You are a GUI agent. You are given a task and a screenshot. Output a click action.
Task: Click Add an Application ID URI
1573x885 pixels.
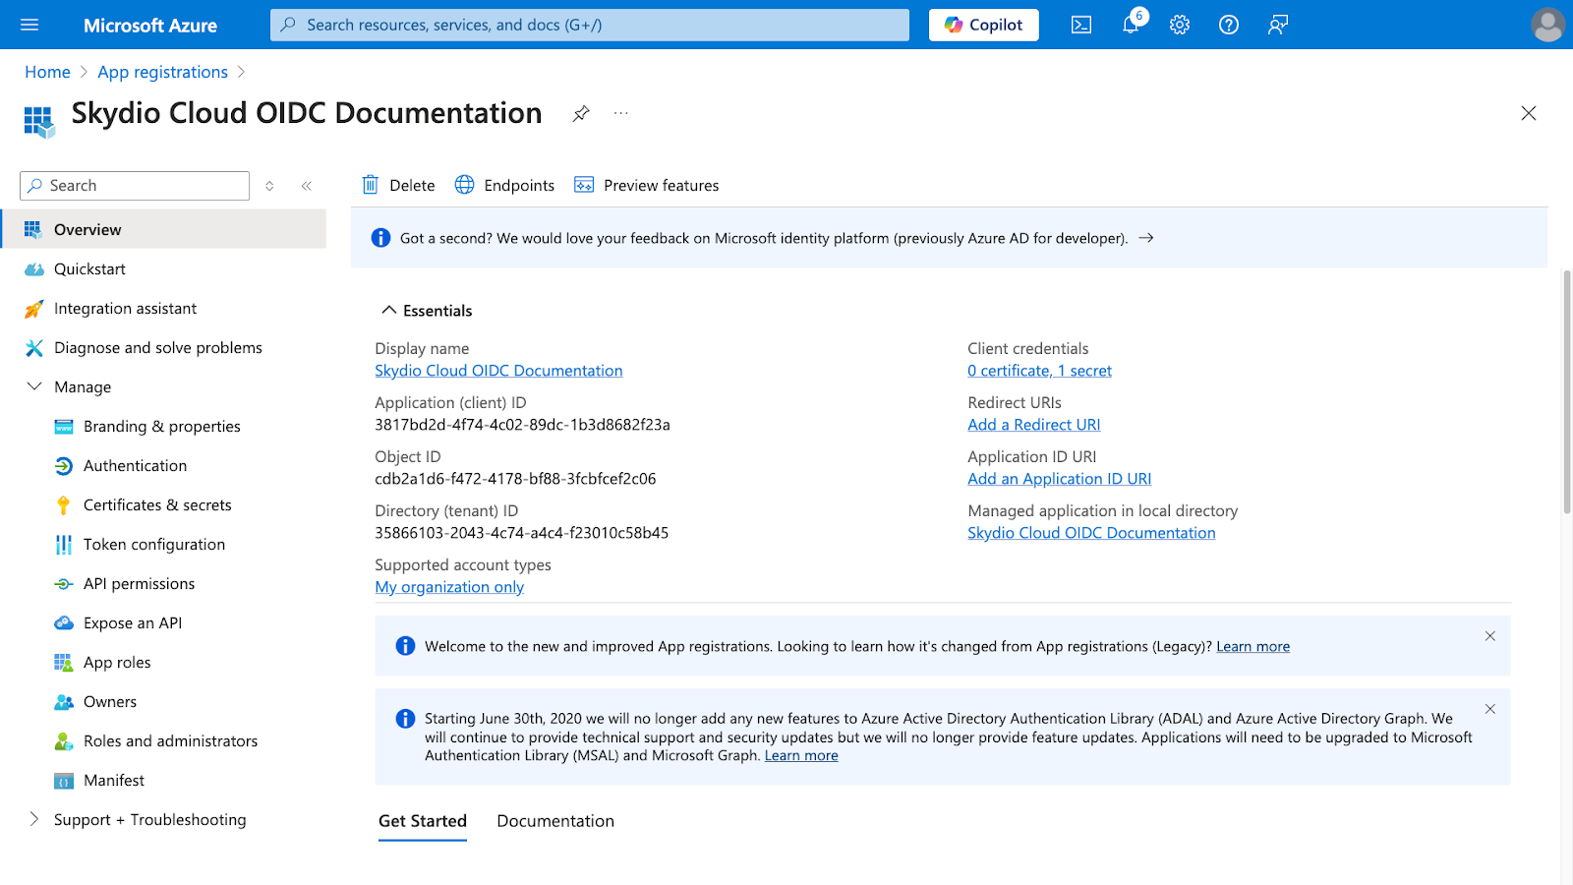point(1059,479)
